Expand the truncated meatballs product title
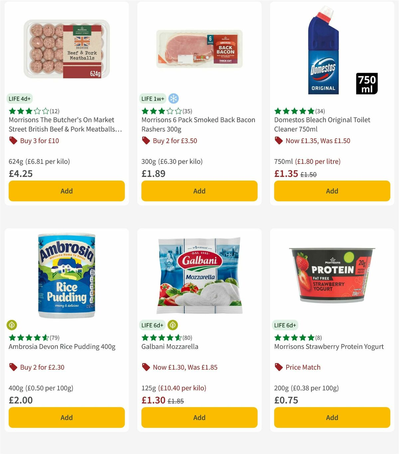Screen dimensions: 399x454 point(65,124)
